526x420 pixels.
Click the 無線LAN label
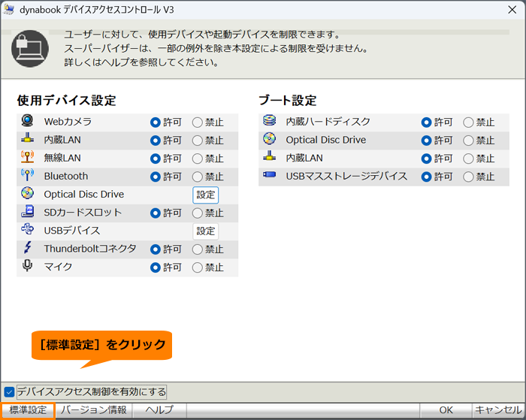62,158
